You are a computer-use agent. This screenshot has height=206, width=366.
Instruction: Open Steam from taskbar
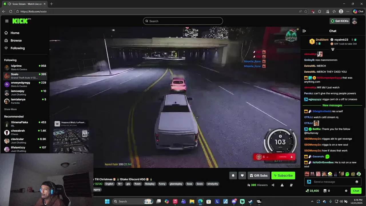point(250,201)
